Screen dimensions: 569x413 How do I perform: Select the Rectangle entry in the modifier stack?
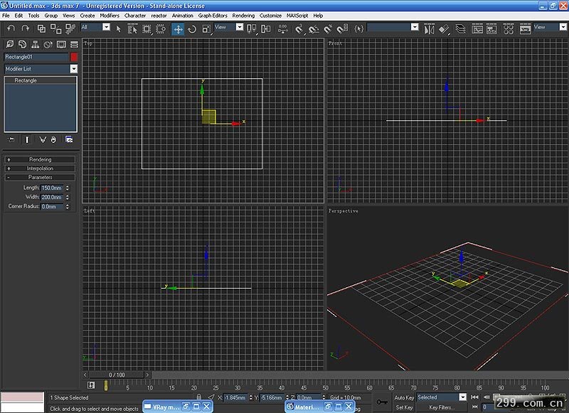tap(41, 80)
